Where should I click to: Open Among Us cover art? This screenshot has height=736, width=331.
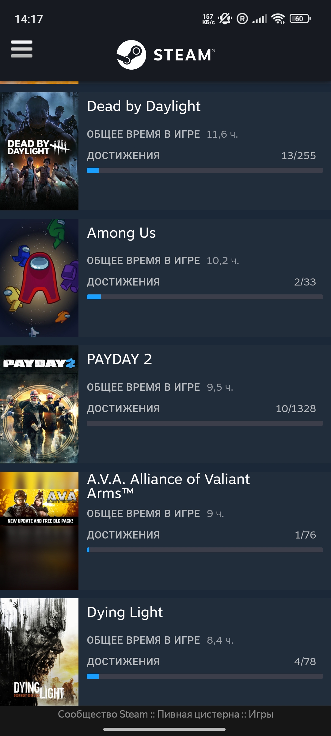coord(39,278)
